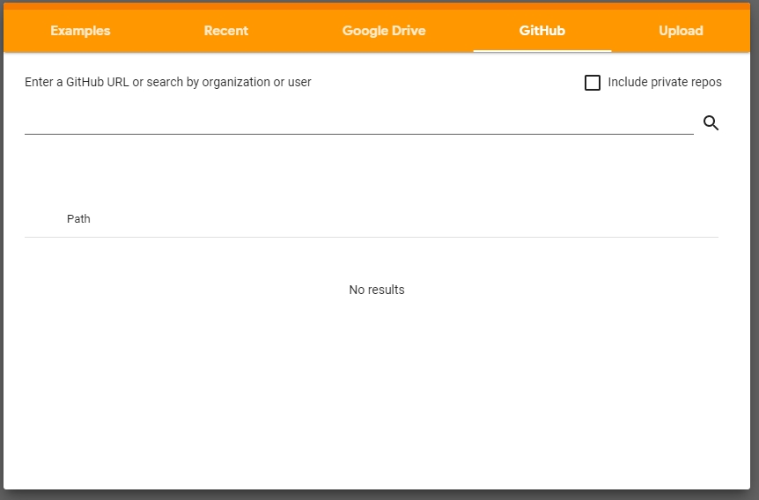759x500 pixels.
Task: Click the dark orange strip above tabs
Action: point(377,6)
